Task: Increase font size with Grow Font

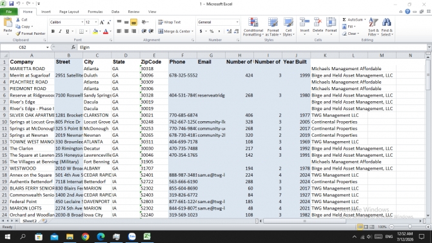Action: coord(102,23)
